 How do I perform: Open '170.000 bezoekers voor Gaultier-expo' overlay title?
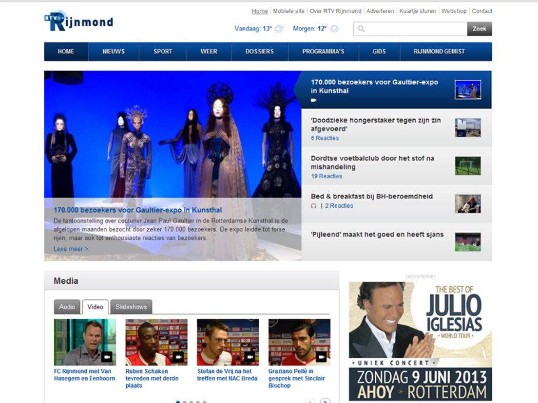point(137,210)
